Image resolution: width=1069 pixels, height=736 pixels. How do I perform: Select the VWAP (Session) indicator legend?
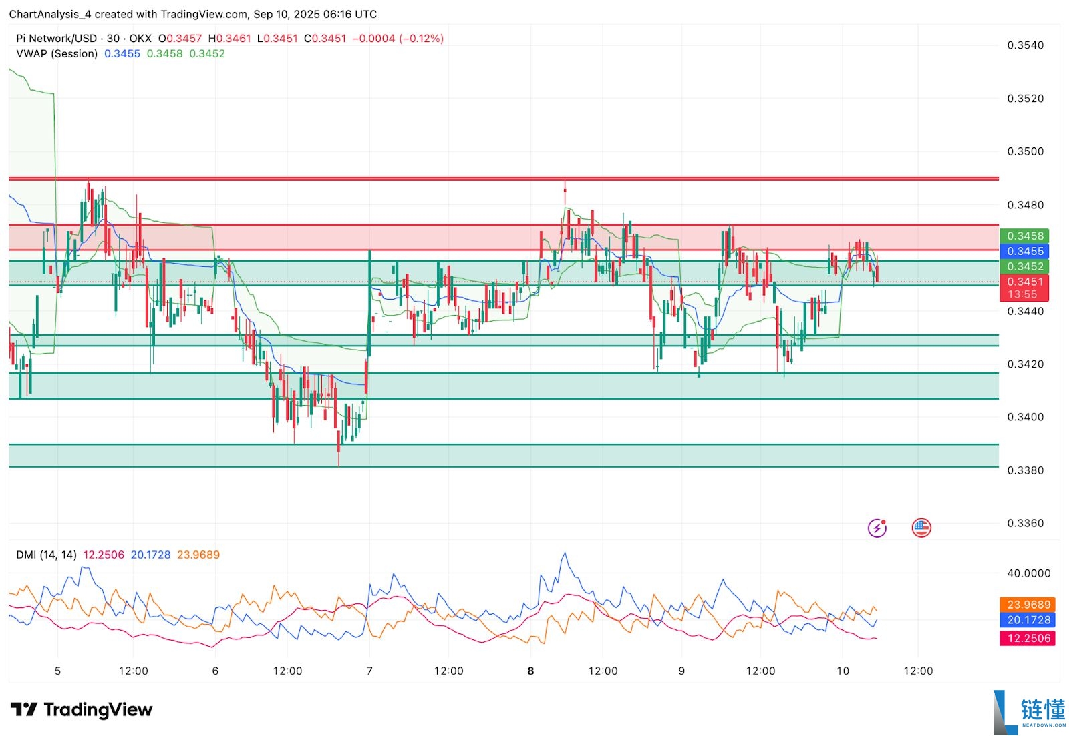coord(57,54)
